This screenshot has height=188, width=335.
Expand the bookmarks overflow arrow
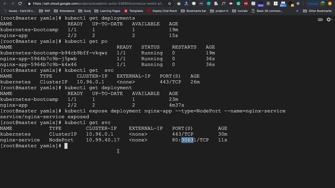pos(297,11)
